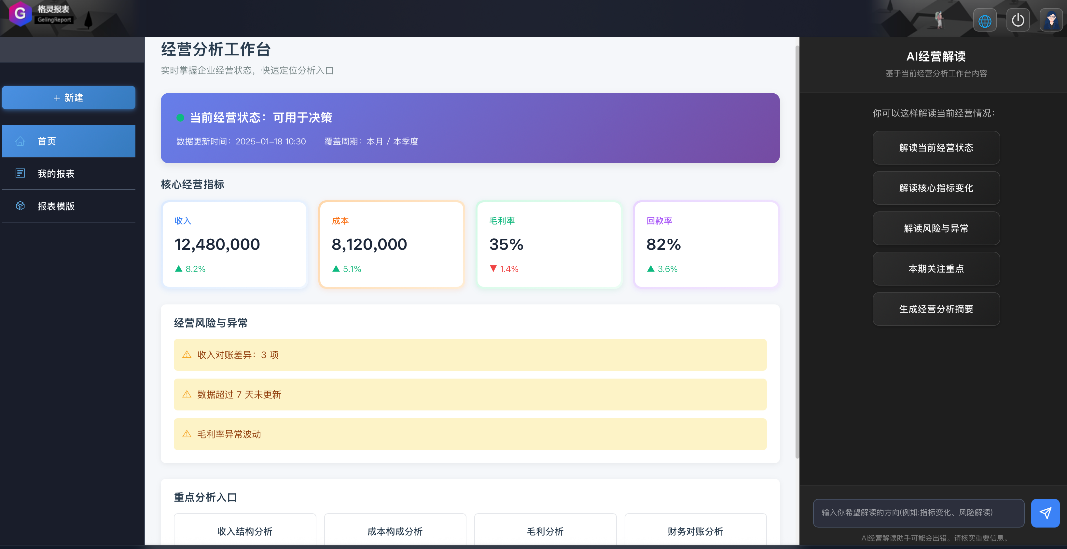Viewport: 1067px width, 549px height.
Task: Select 解读当前经营状态 option
Action: [x=936, y=148]
